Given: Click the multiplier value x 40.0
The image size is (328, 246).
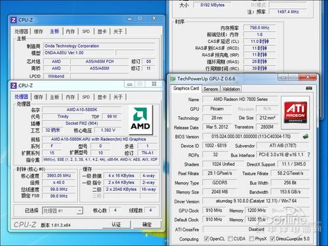Looking at the screenshot, I should coord(59,182).
